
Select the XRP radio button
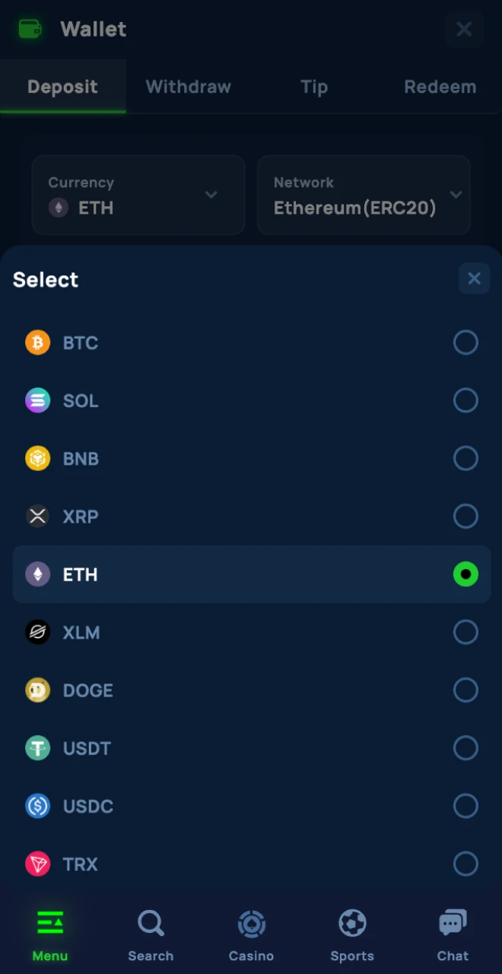point(465,517)
